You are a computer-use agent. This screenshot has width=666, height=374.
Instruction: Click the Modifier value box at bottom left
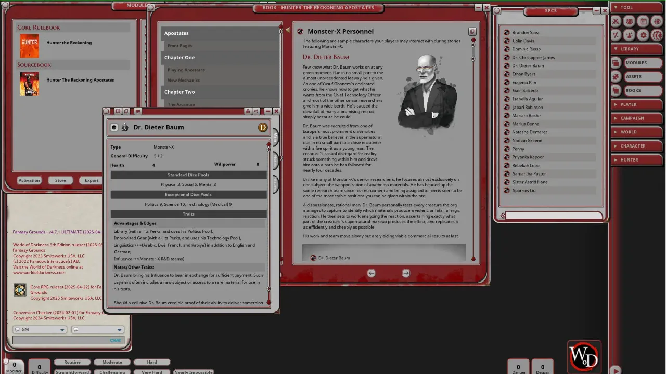tap(14, 366)
